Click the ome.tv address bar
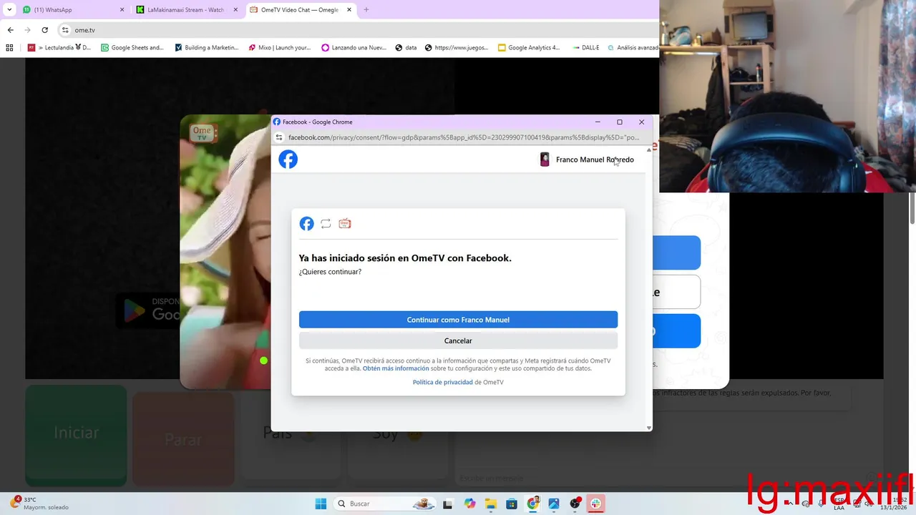This screenshot has width=916, height=515. pos(358,30)
